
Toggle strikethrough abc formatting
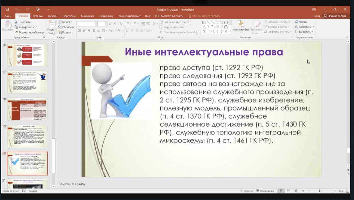(x=98, y=31)
